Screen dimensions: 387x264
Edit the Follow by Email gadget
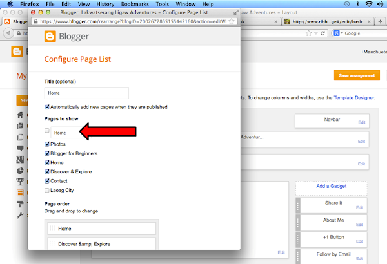[x=359, y=258]
